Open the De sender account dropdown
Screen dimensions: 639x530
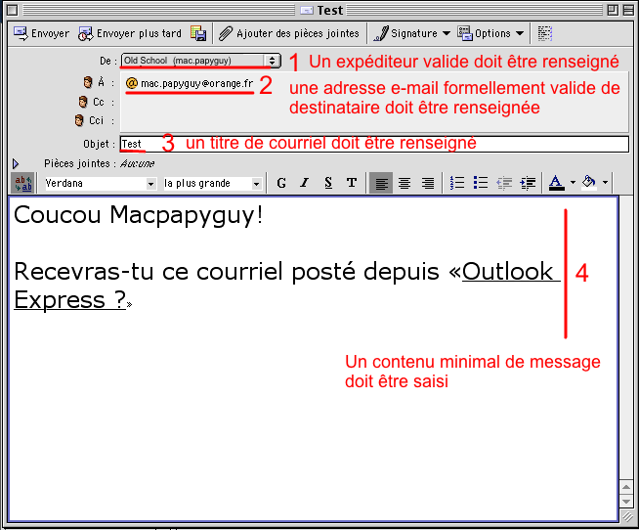tap(201, 61)
